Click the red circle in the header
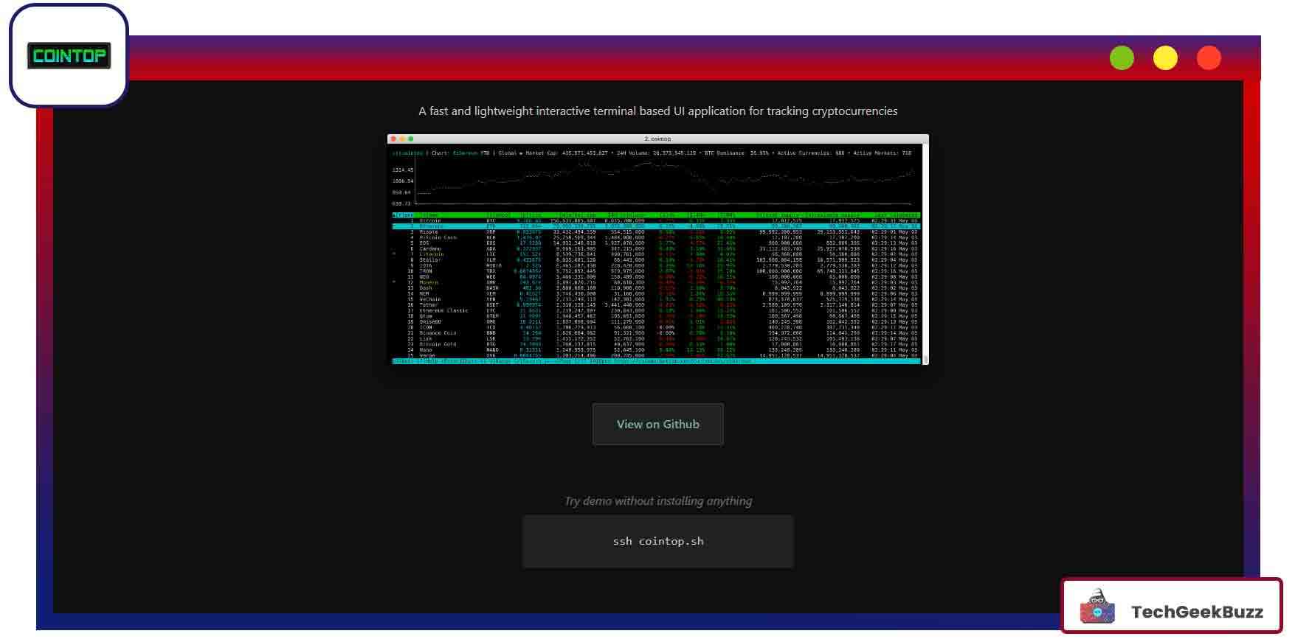Viewport: 1295px width, 642px height. (x=1209, y=58)
